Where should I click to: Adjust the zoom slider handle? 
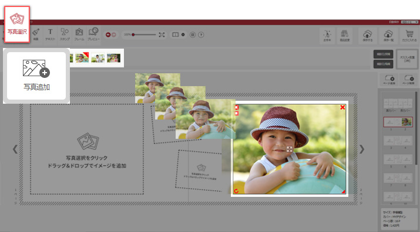(133, 35)
